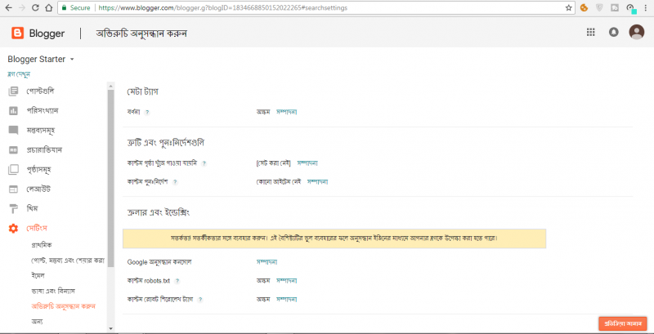Open the লেআউট menu item

(38, 189)
